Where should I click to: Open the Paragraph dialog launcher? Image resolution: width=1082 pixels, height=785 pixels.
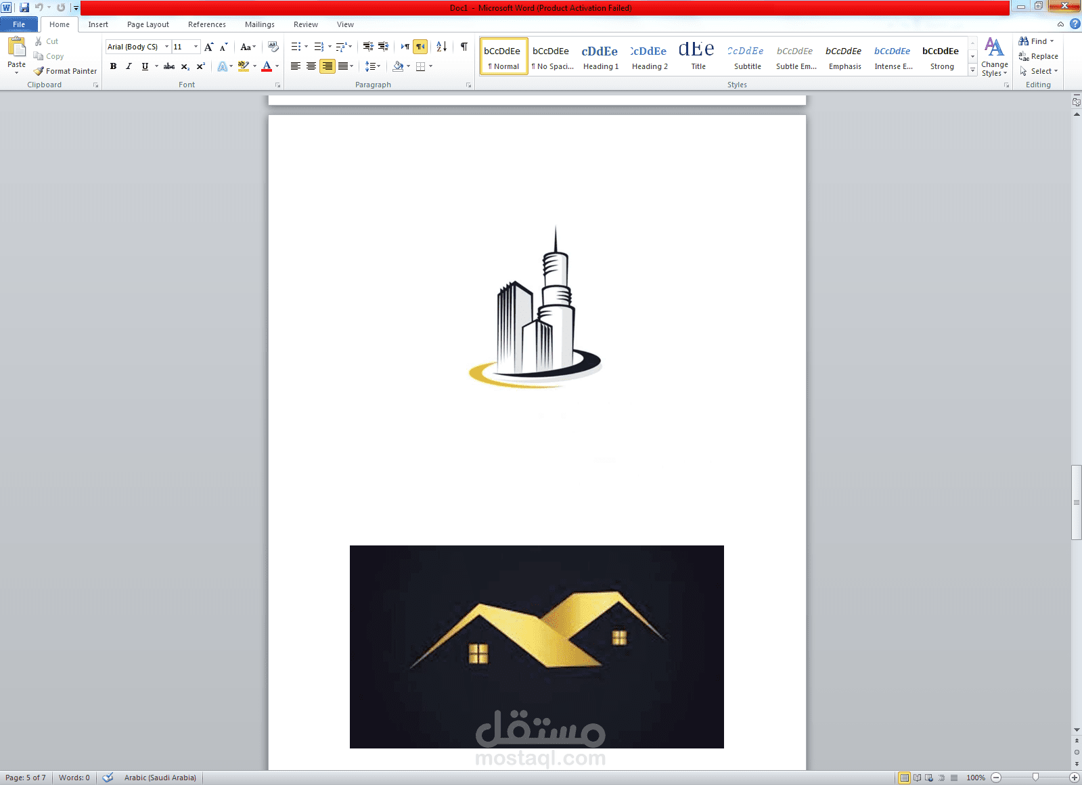(468, 85)
